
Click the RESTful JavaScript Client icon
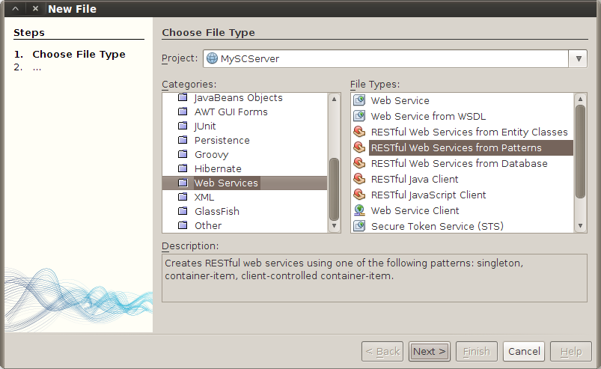(x=359, y=195)
